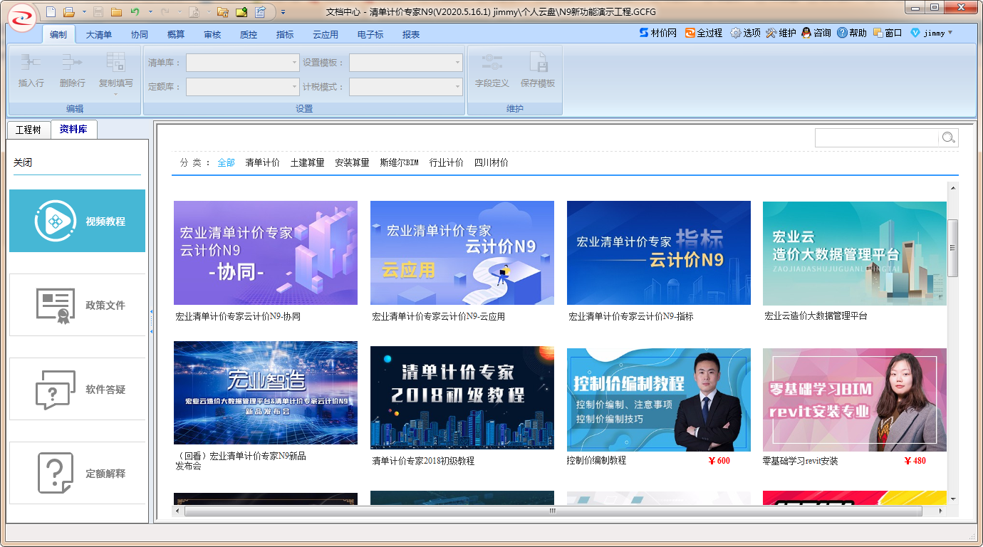The height and width of the screenshot is (547, 983).
Task: Click the search magnifier icon
Action: coord(948,137)
